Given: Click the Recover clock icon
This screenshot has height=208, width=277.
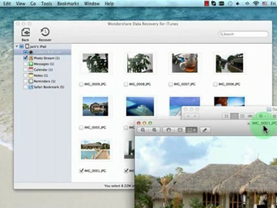Looking at the screenshot, I should tap(45, 32).
